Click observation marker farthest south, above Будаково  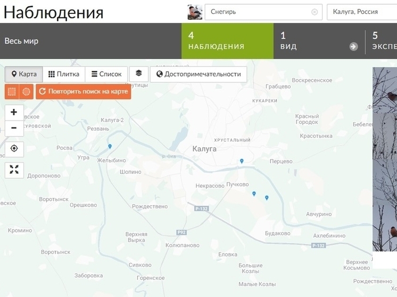267,198
